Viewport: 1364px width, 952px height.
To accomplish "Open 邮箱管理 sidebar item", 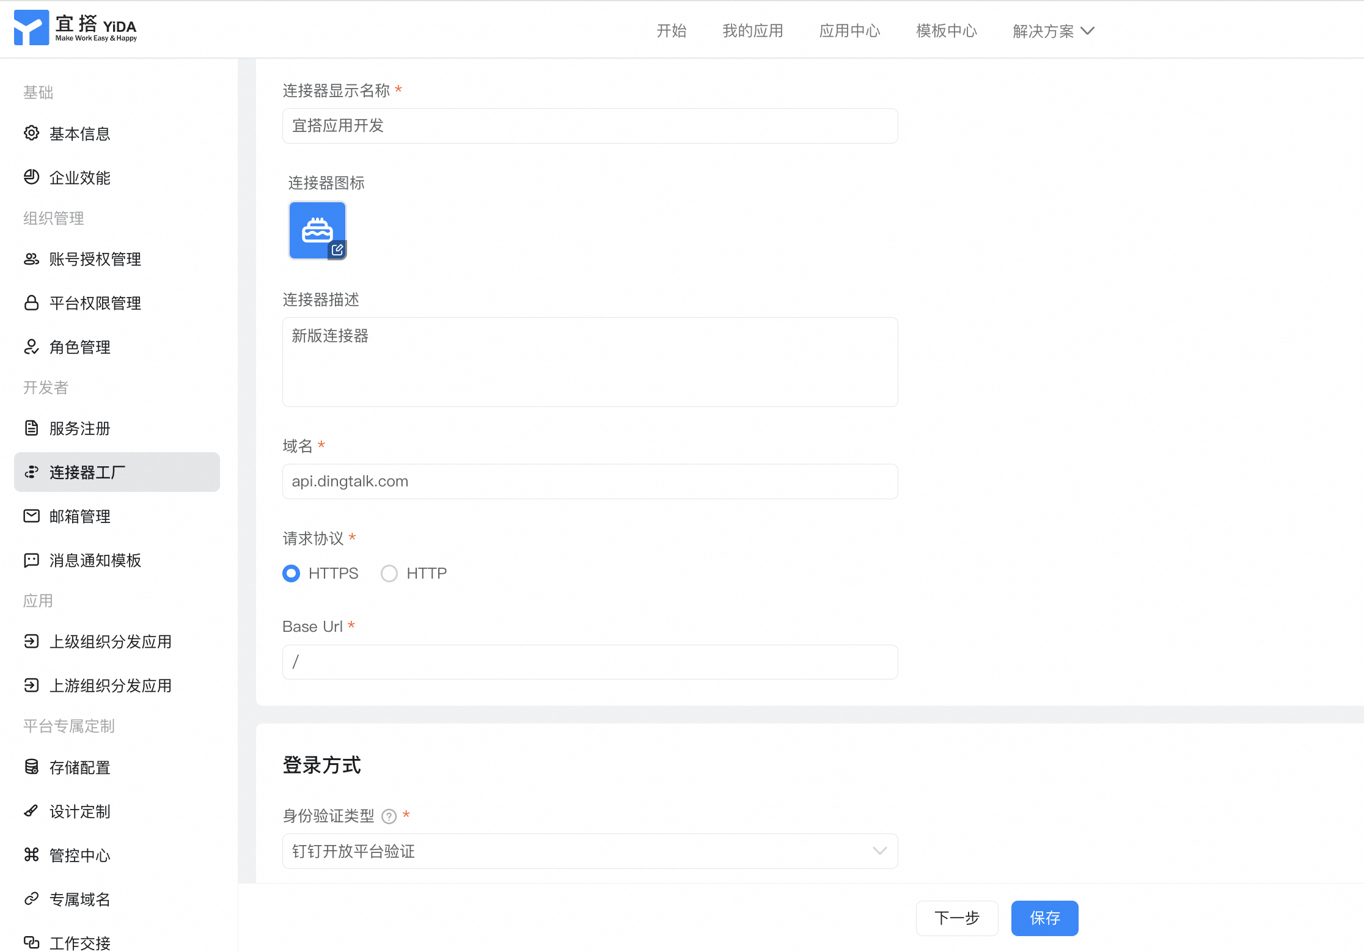I will coord(117,516).
